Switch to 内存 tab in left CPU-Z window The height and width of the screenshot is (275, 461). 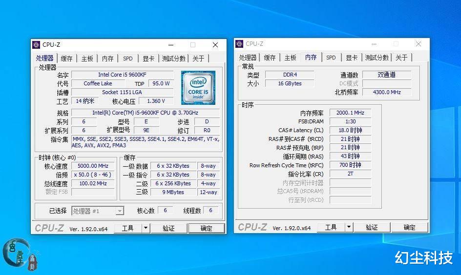107,59
